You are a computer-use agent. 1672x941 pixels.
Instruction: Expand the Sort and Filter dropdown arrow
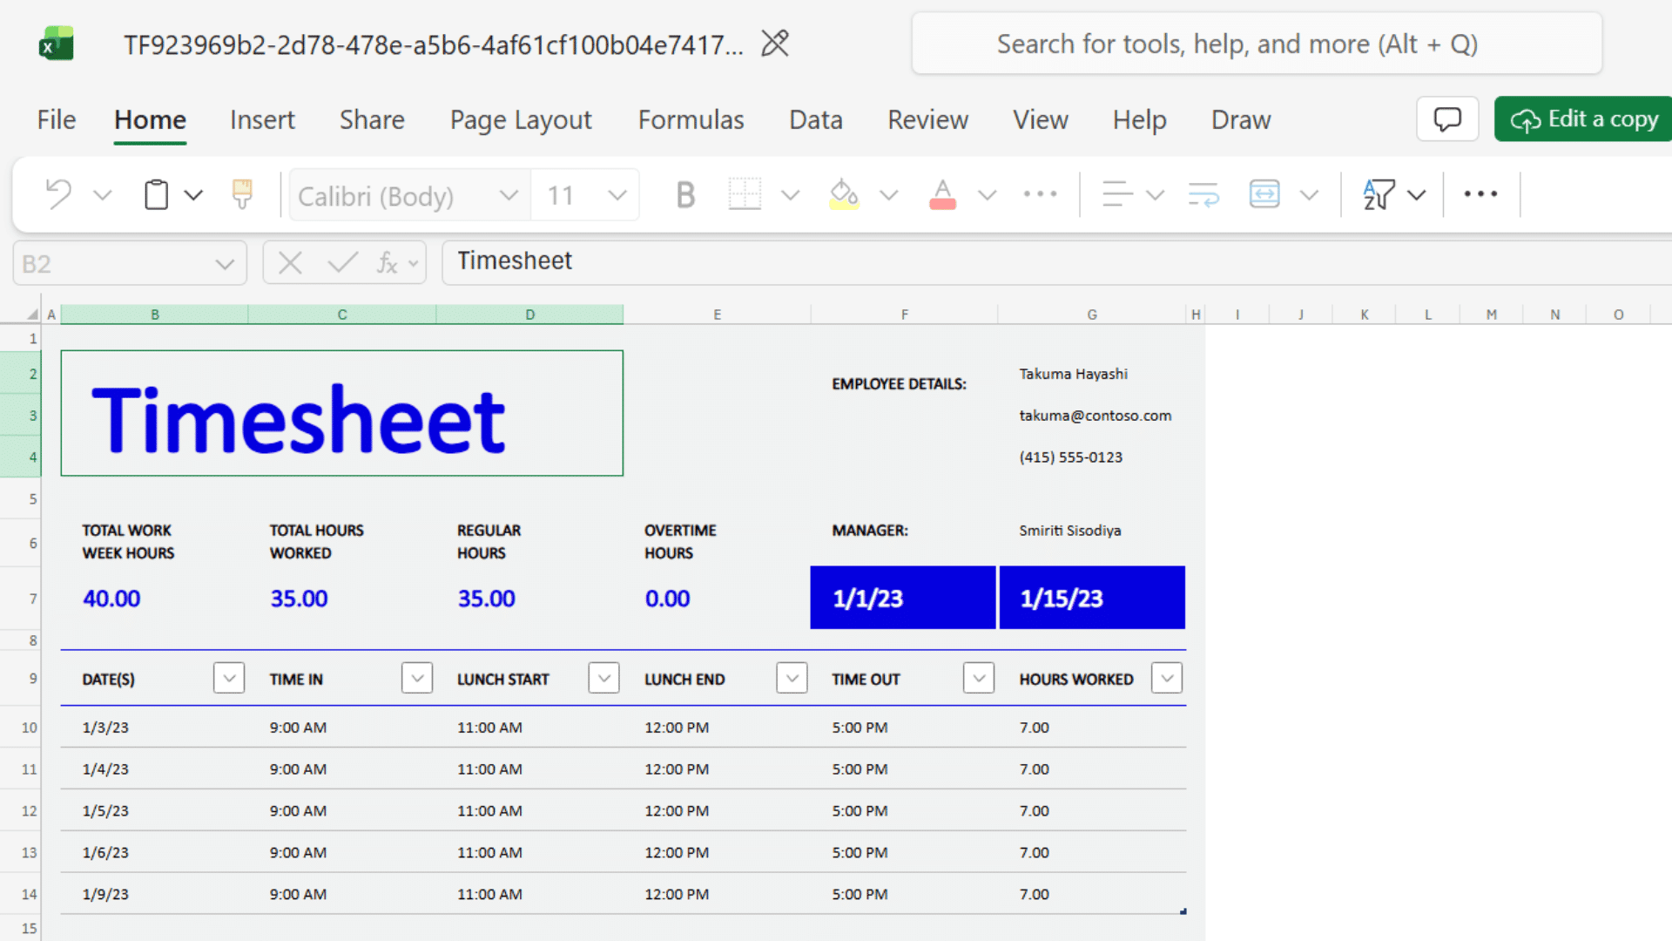pyautogui.click(x=1417, y=194)
